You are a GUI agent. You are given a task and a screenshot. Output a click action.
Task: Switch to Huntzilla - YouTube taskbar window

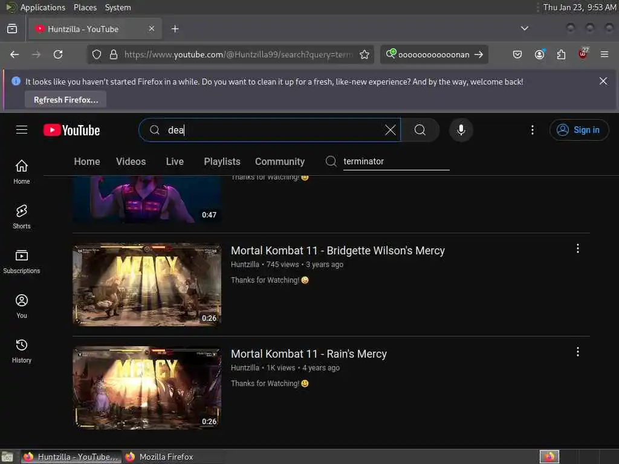(71, 457)
